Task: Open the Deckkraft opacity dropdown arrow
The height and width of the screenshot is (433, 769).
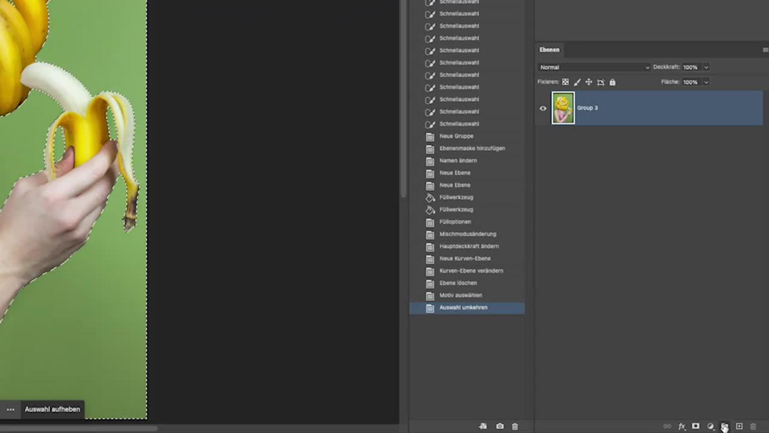Action: tap(706, 67)
